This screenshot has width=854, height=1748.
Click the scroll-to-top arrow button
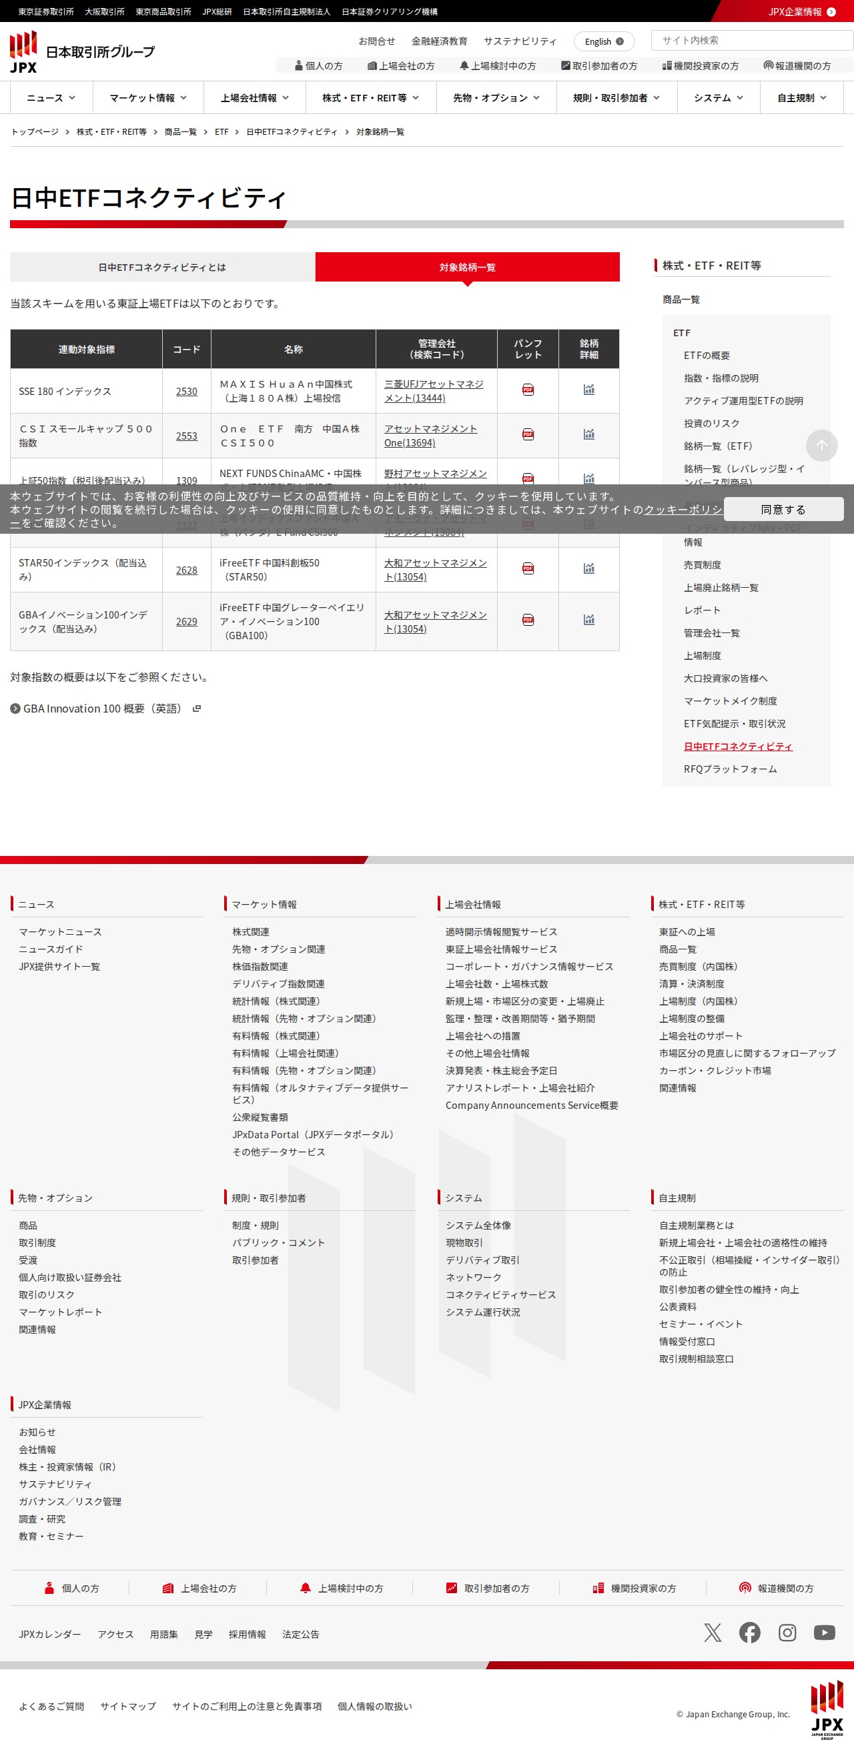[821, 446]
